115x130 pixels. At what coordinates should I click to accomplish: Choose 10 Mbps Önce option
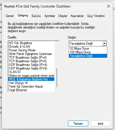pos(88,49)
